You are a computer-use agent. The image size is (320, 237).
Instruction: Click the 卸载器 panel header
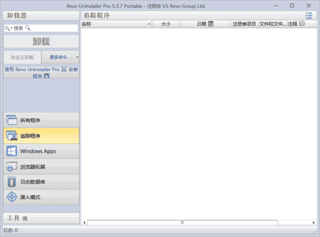click(41, 15)
